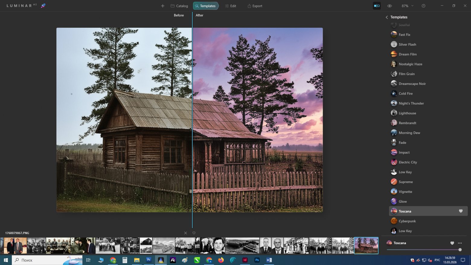Click the rocket icon next to the Luminar logo
Image resolution: width=471 pixels, height=265 pixels.
click(x=43, y=5)
